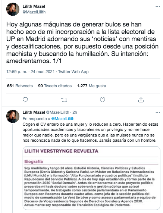The image size is (163, 213).
Task: Click the reply speech bubble icon
Action: pyautogui.click(x=25, y=100)
